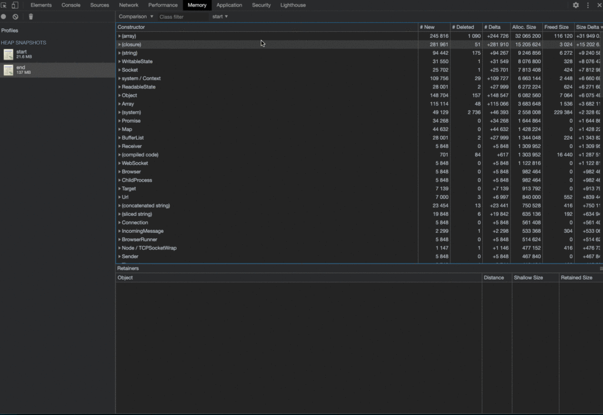Expand the Socket constructor row
Screen dimensions: 603x415
(x=120, y=70)
